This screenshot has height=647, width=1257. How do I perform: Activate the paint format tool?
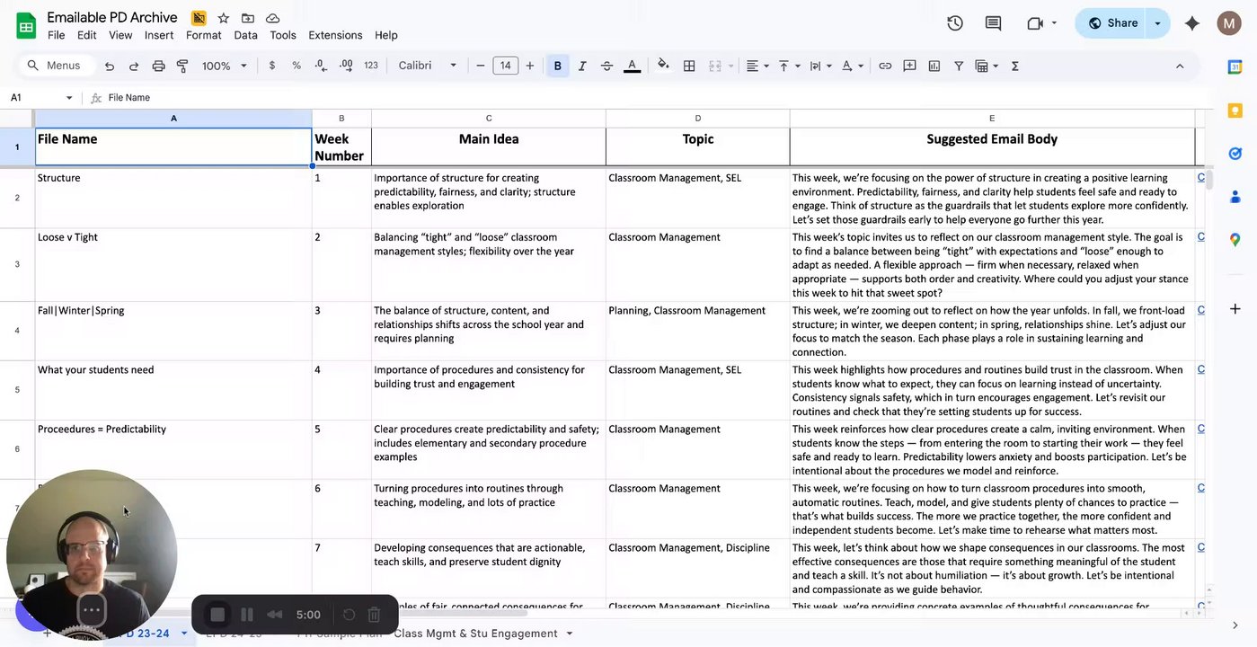pyautogui.click(x=182, y=66)
